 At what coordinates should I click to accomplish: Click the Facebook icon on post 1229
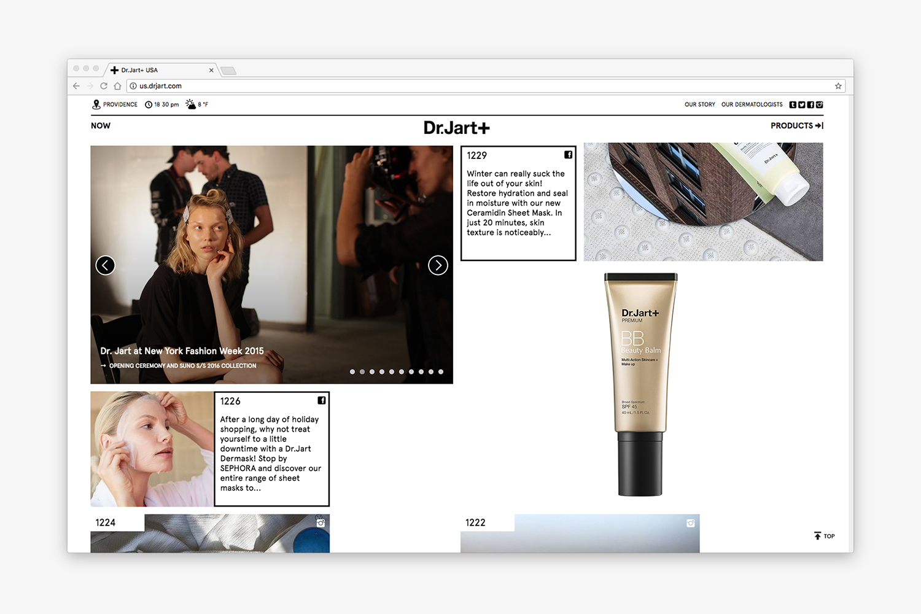(569, 155)
